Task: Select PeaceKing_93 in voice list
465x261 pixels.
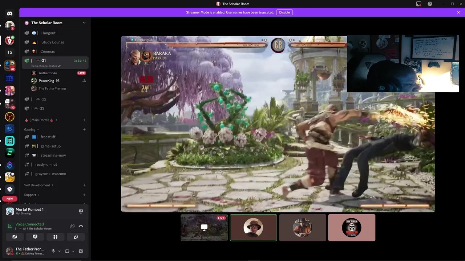Action: tap(49, 81)
